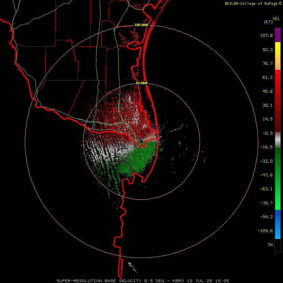Click the bright green segment of the color bar
Image resolution: width=283 pixels, height=283 pixels.
point(278,179)
